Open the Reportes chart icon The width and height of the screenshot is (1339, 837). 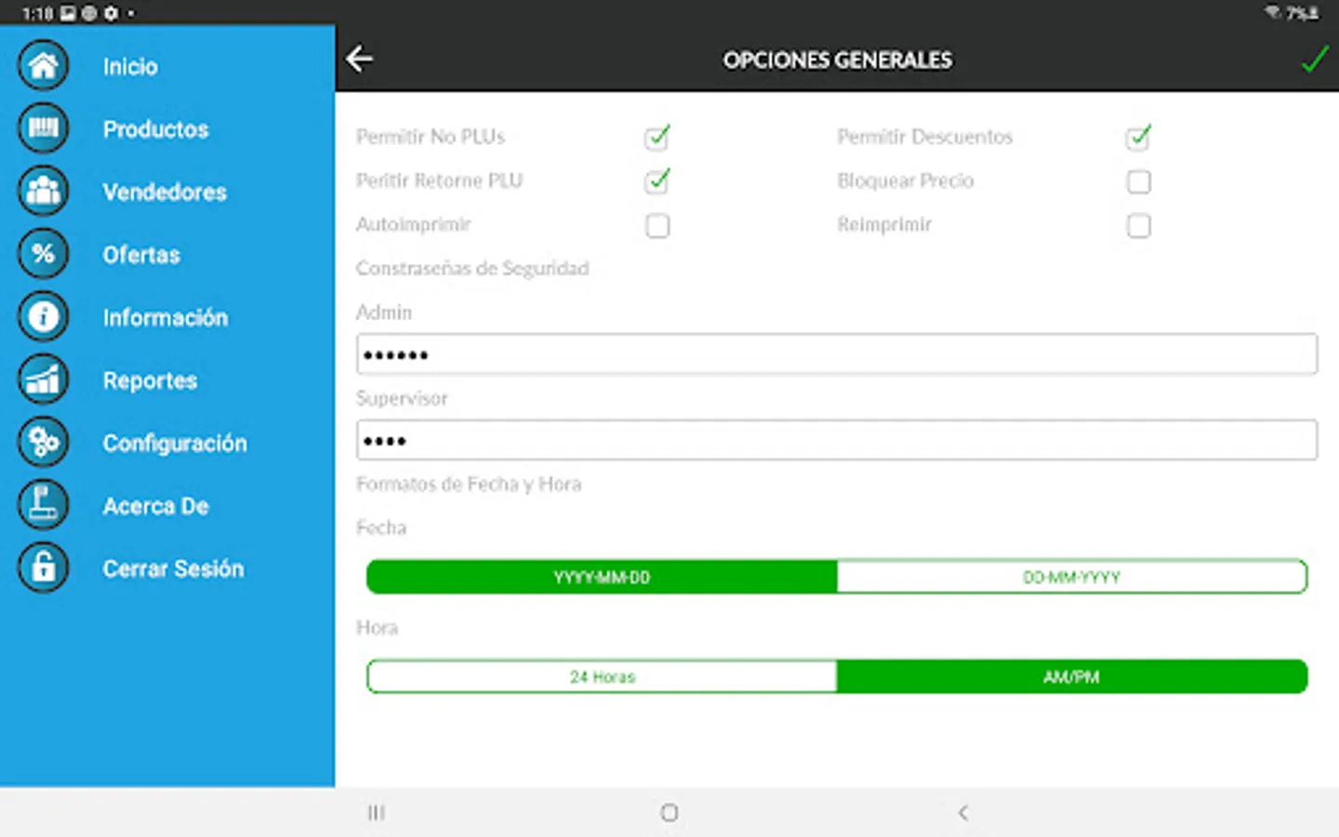pos(43,379)
